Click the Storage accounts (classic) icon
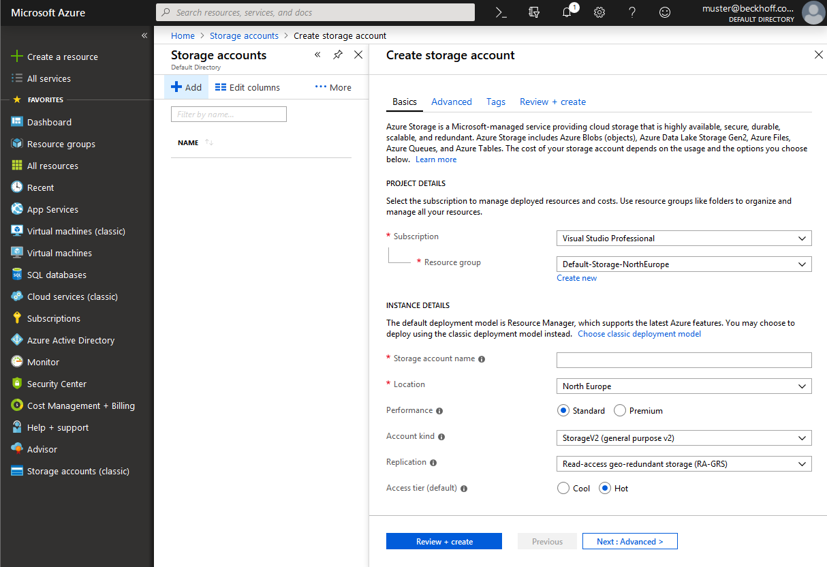Image resolution: width=827 pixels, height=567 pixels. point(17,471)
